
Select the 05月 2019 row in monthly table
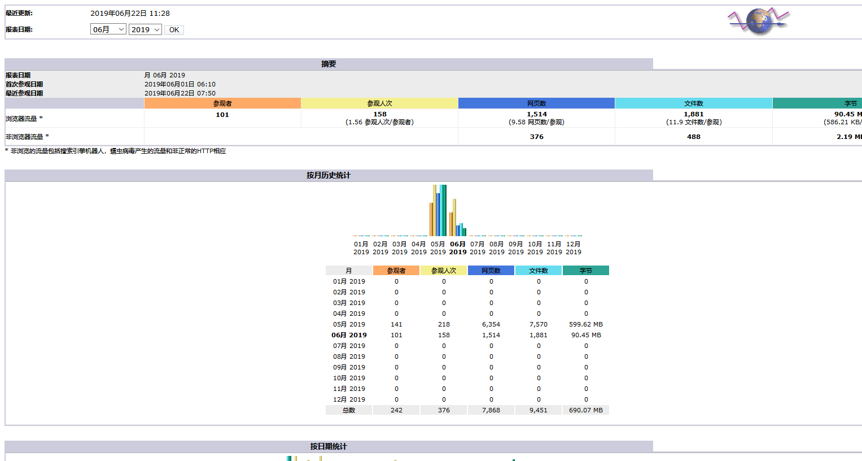[350, 324]
